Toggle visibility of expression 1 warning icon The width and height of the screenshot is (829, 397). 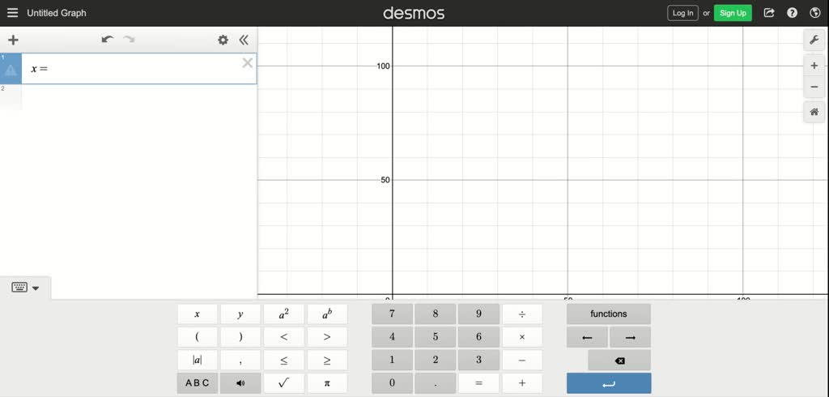11,70
